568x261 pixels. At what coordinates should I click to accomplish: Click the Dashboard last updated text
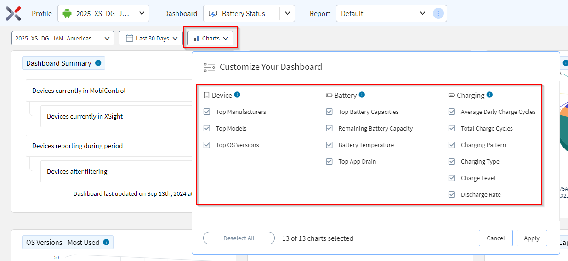pyautogui.click(x=132, y=193)
